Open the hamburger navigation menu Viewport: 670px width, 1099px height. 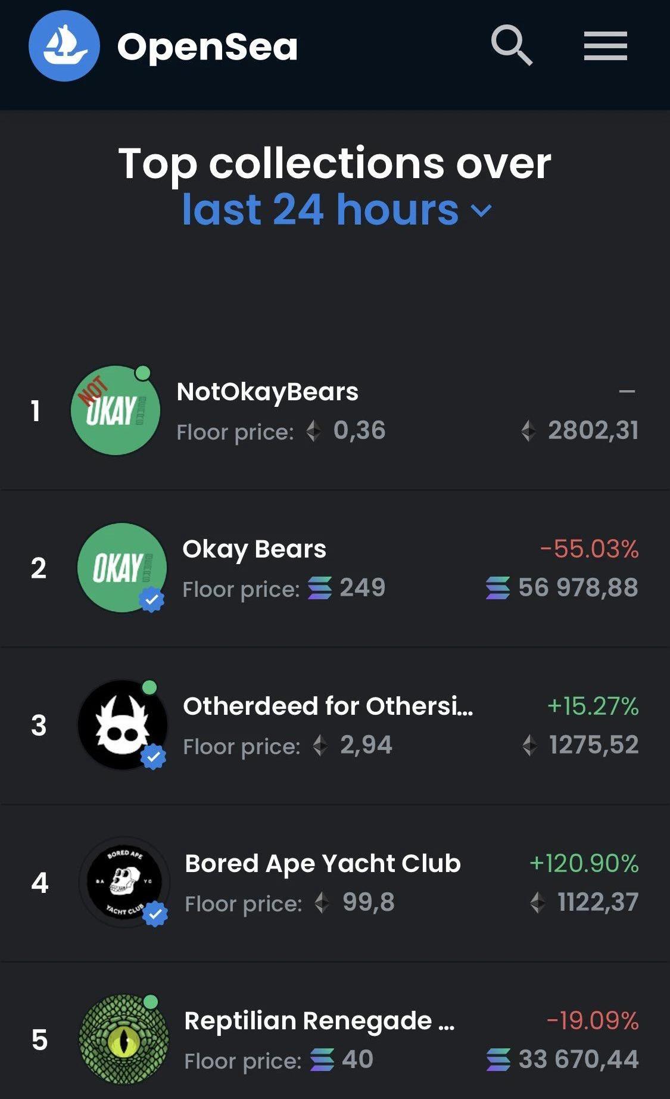click(x=605, y=46)
